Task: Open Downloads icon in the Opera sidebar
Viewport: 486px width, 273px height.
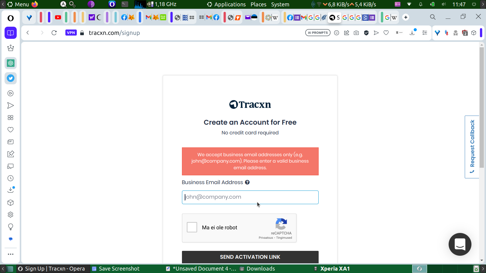Action: (11, 190)
